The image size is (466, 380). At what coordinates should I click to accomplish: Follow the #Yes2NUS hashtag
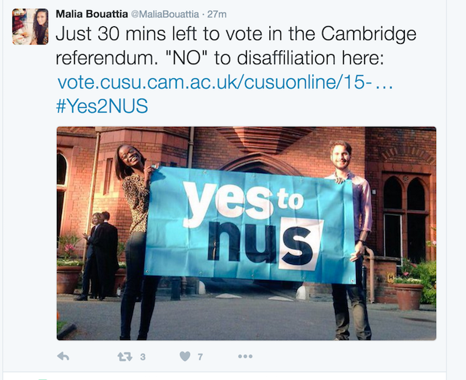(x=102, y=106)
